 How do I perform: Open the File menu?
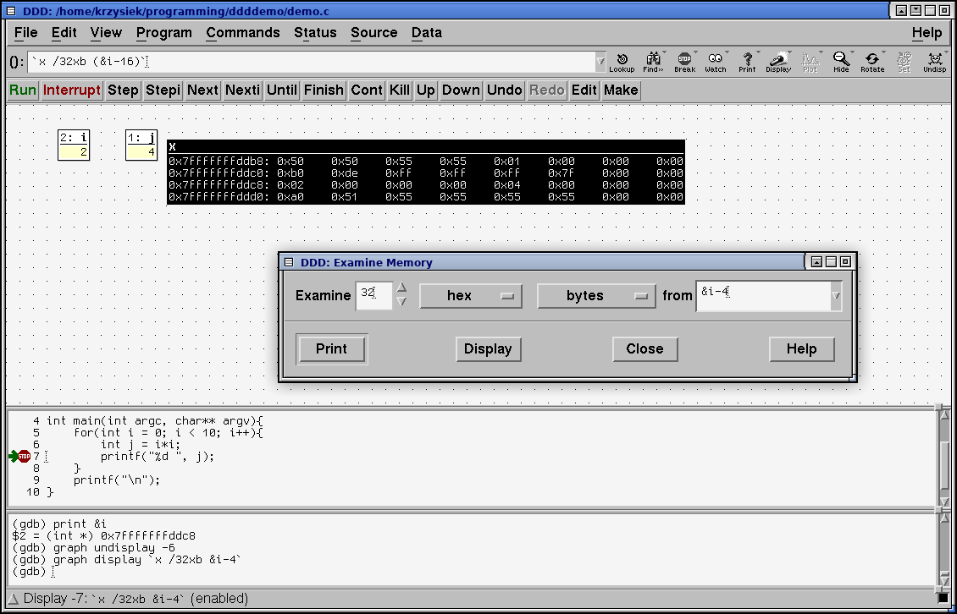(x=26, y=33)
